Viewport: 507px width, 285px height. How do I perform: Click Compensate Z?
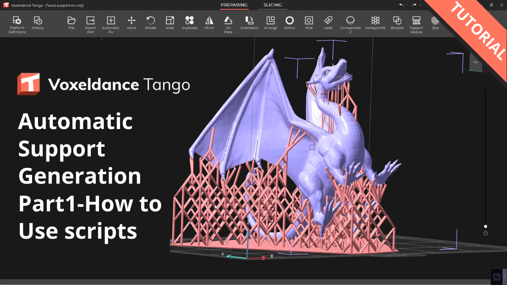[x=350, y=25]
